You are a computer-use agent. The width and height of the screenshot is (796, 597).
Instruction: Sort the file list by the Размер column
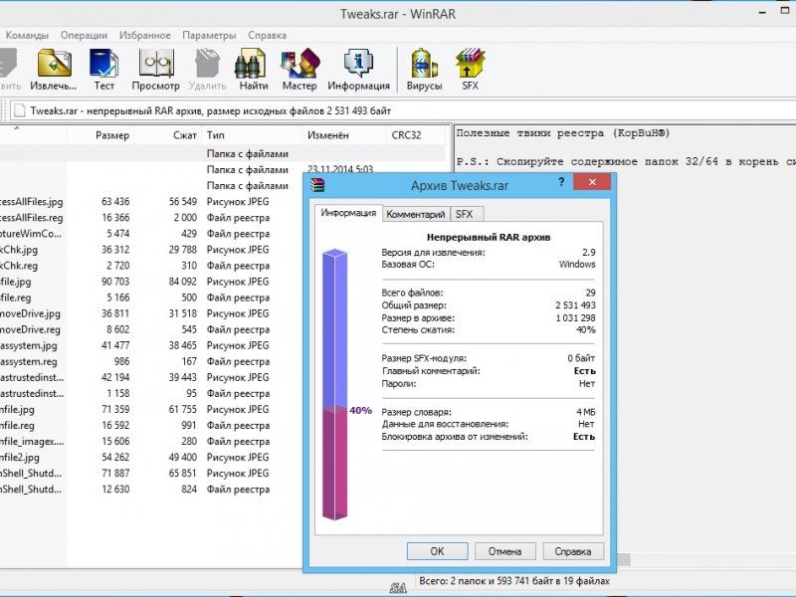(100, 135)
